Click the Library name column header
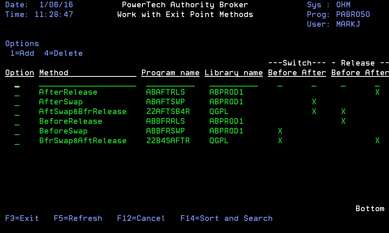This screenshot has width=389, height=233. point(234,73)
